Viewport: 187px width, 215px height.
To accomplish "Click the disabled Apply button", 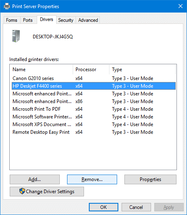I will pos(169,207).
